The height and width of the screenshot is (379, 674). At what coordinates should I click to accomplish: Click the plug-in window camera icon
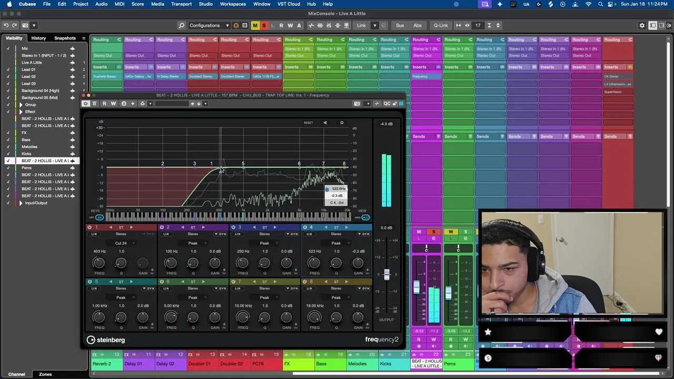tap(357, 104)
